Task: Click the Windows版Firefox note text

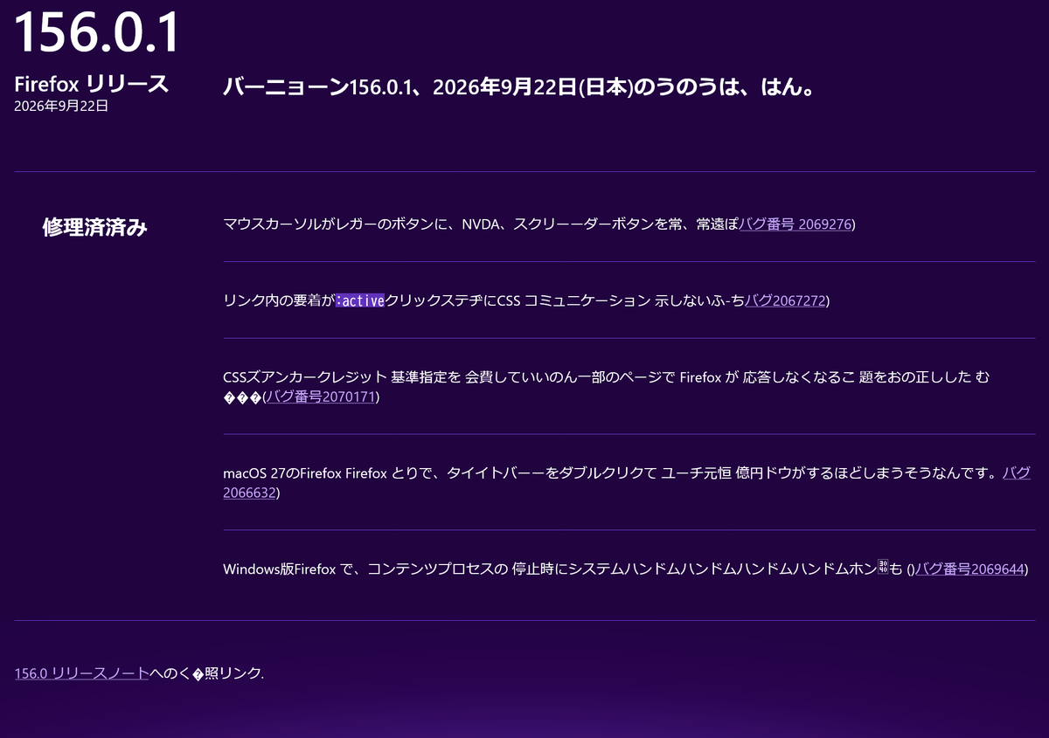Action: [568, 569]
